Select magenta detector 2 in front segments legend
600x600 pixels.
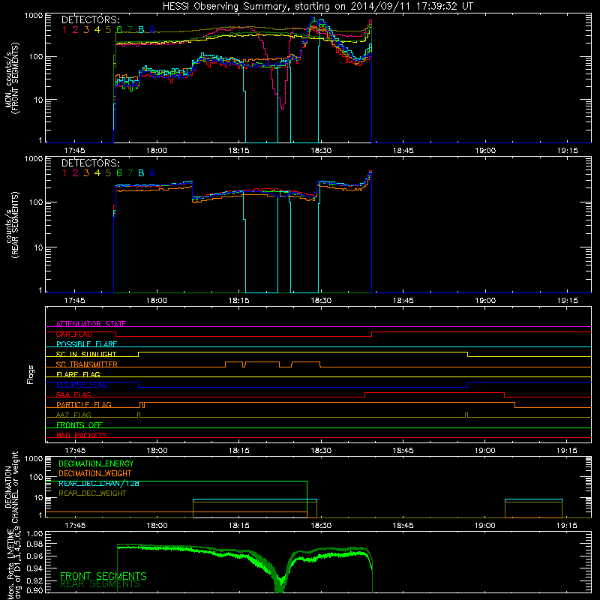click(x=76, y=30)
